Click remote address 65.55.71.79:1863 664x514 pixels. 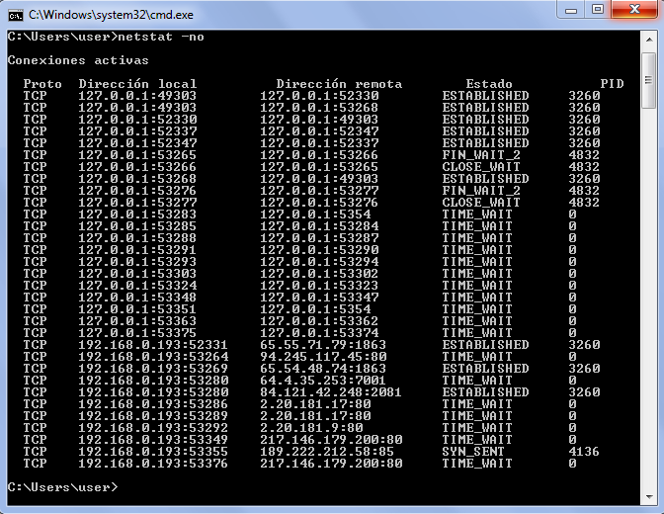[x=323, y=345]
